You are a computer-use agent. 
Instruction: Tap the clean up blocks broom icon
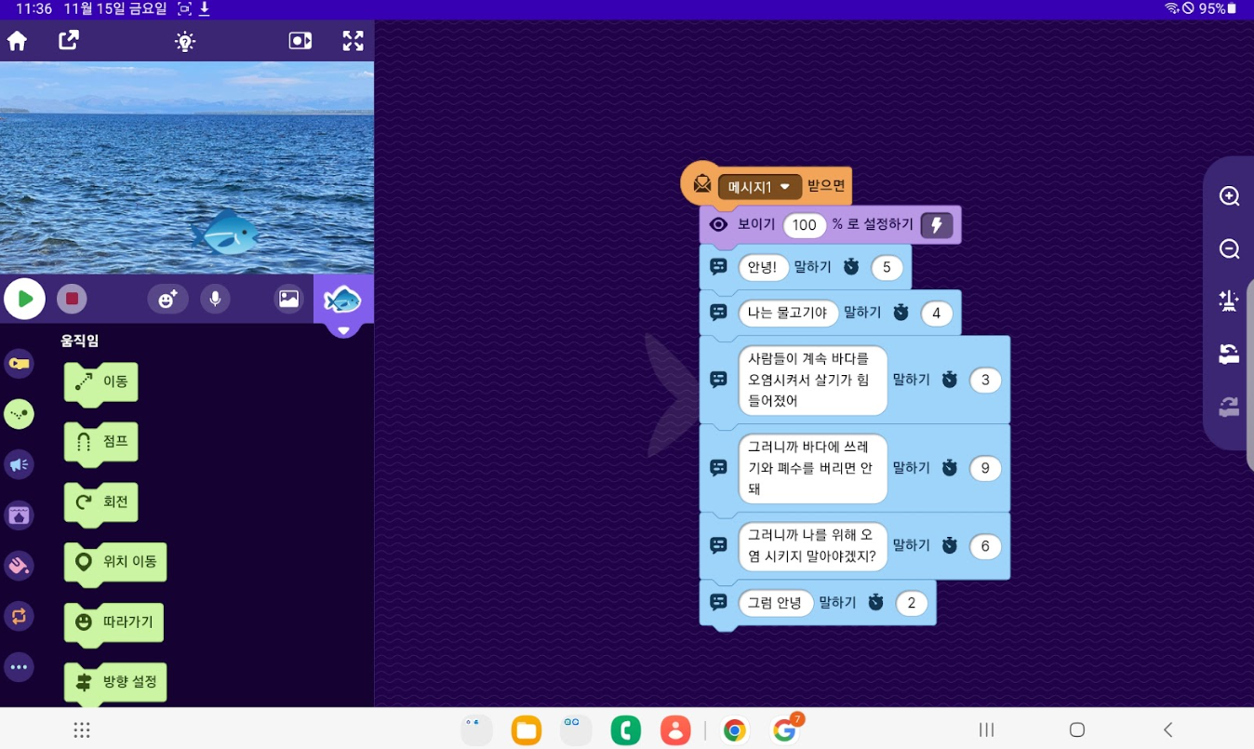[1230, 301]
